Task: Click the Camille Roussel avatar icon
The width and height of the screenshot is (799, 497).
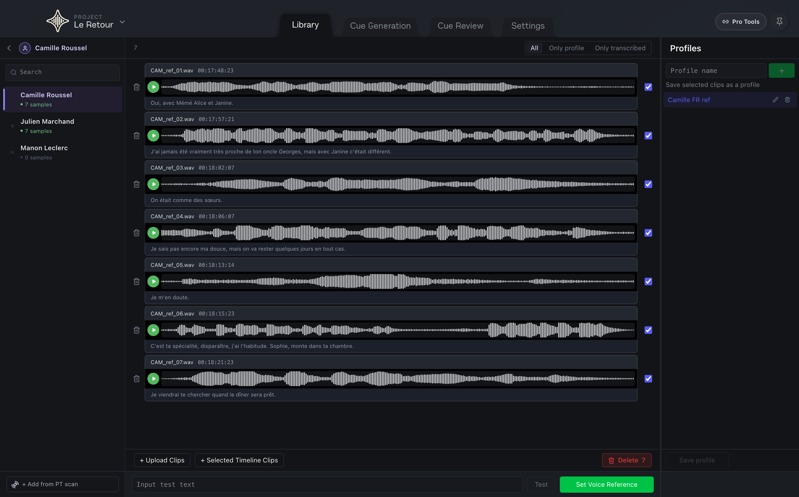Action: click(x=25, y=48)
